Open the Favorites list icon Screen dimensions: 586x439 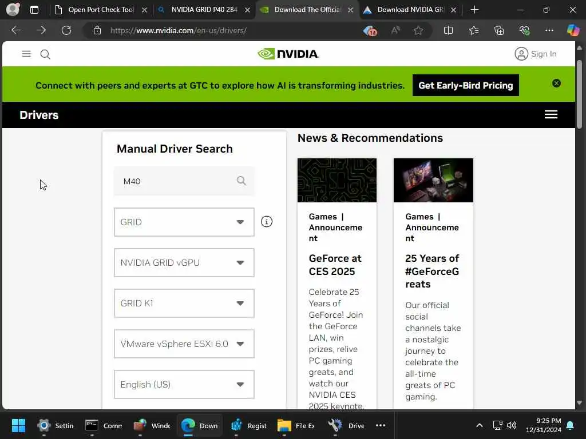click(x=474, y=30)
